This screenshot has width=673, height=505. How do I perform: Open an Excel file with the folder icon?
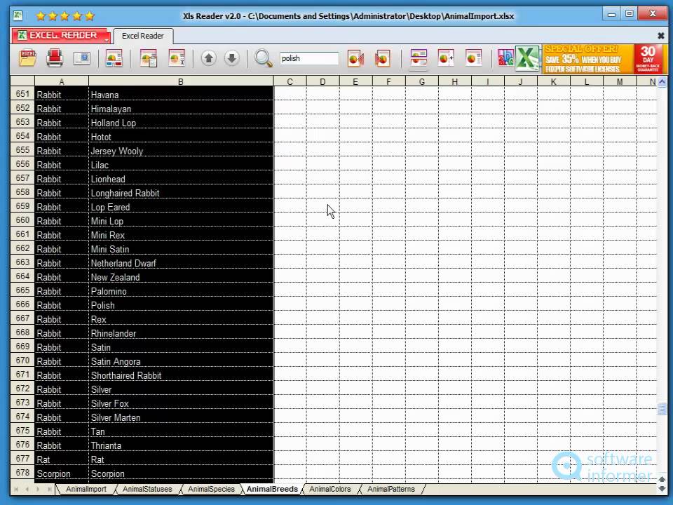[27, 58]
